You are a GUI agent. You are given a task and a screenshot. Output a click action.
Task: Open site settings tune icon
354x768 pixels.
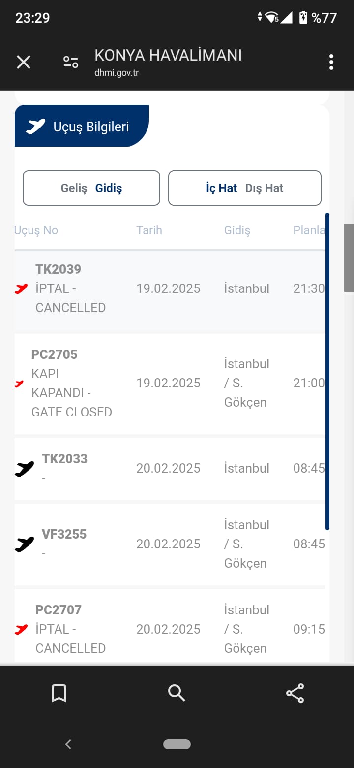(x=71, y=63)
